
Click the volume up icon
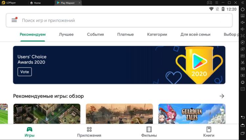[x=242, y=22]
